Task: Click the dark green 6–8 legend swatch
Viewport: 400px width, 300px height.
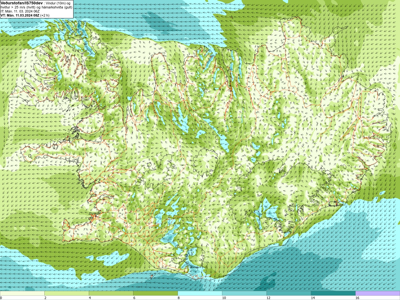Action: click(156, 293)
